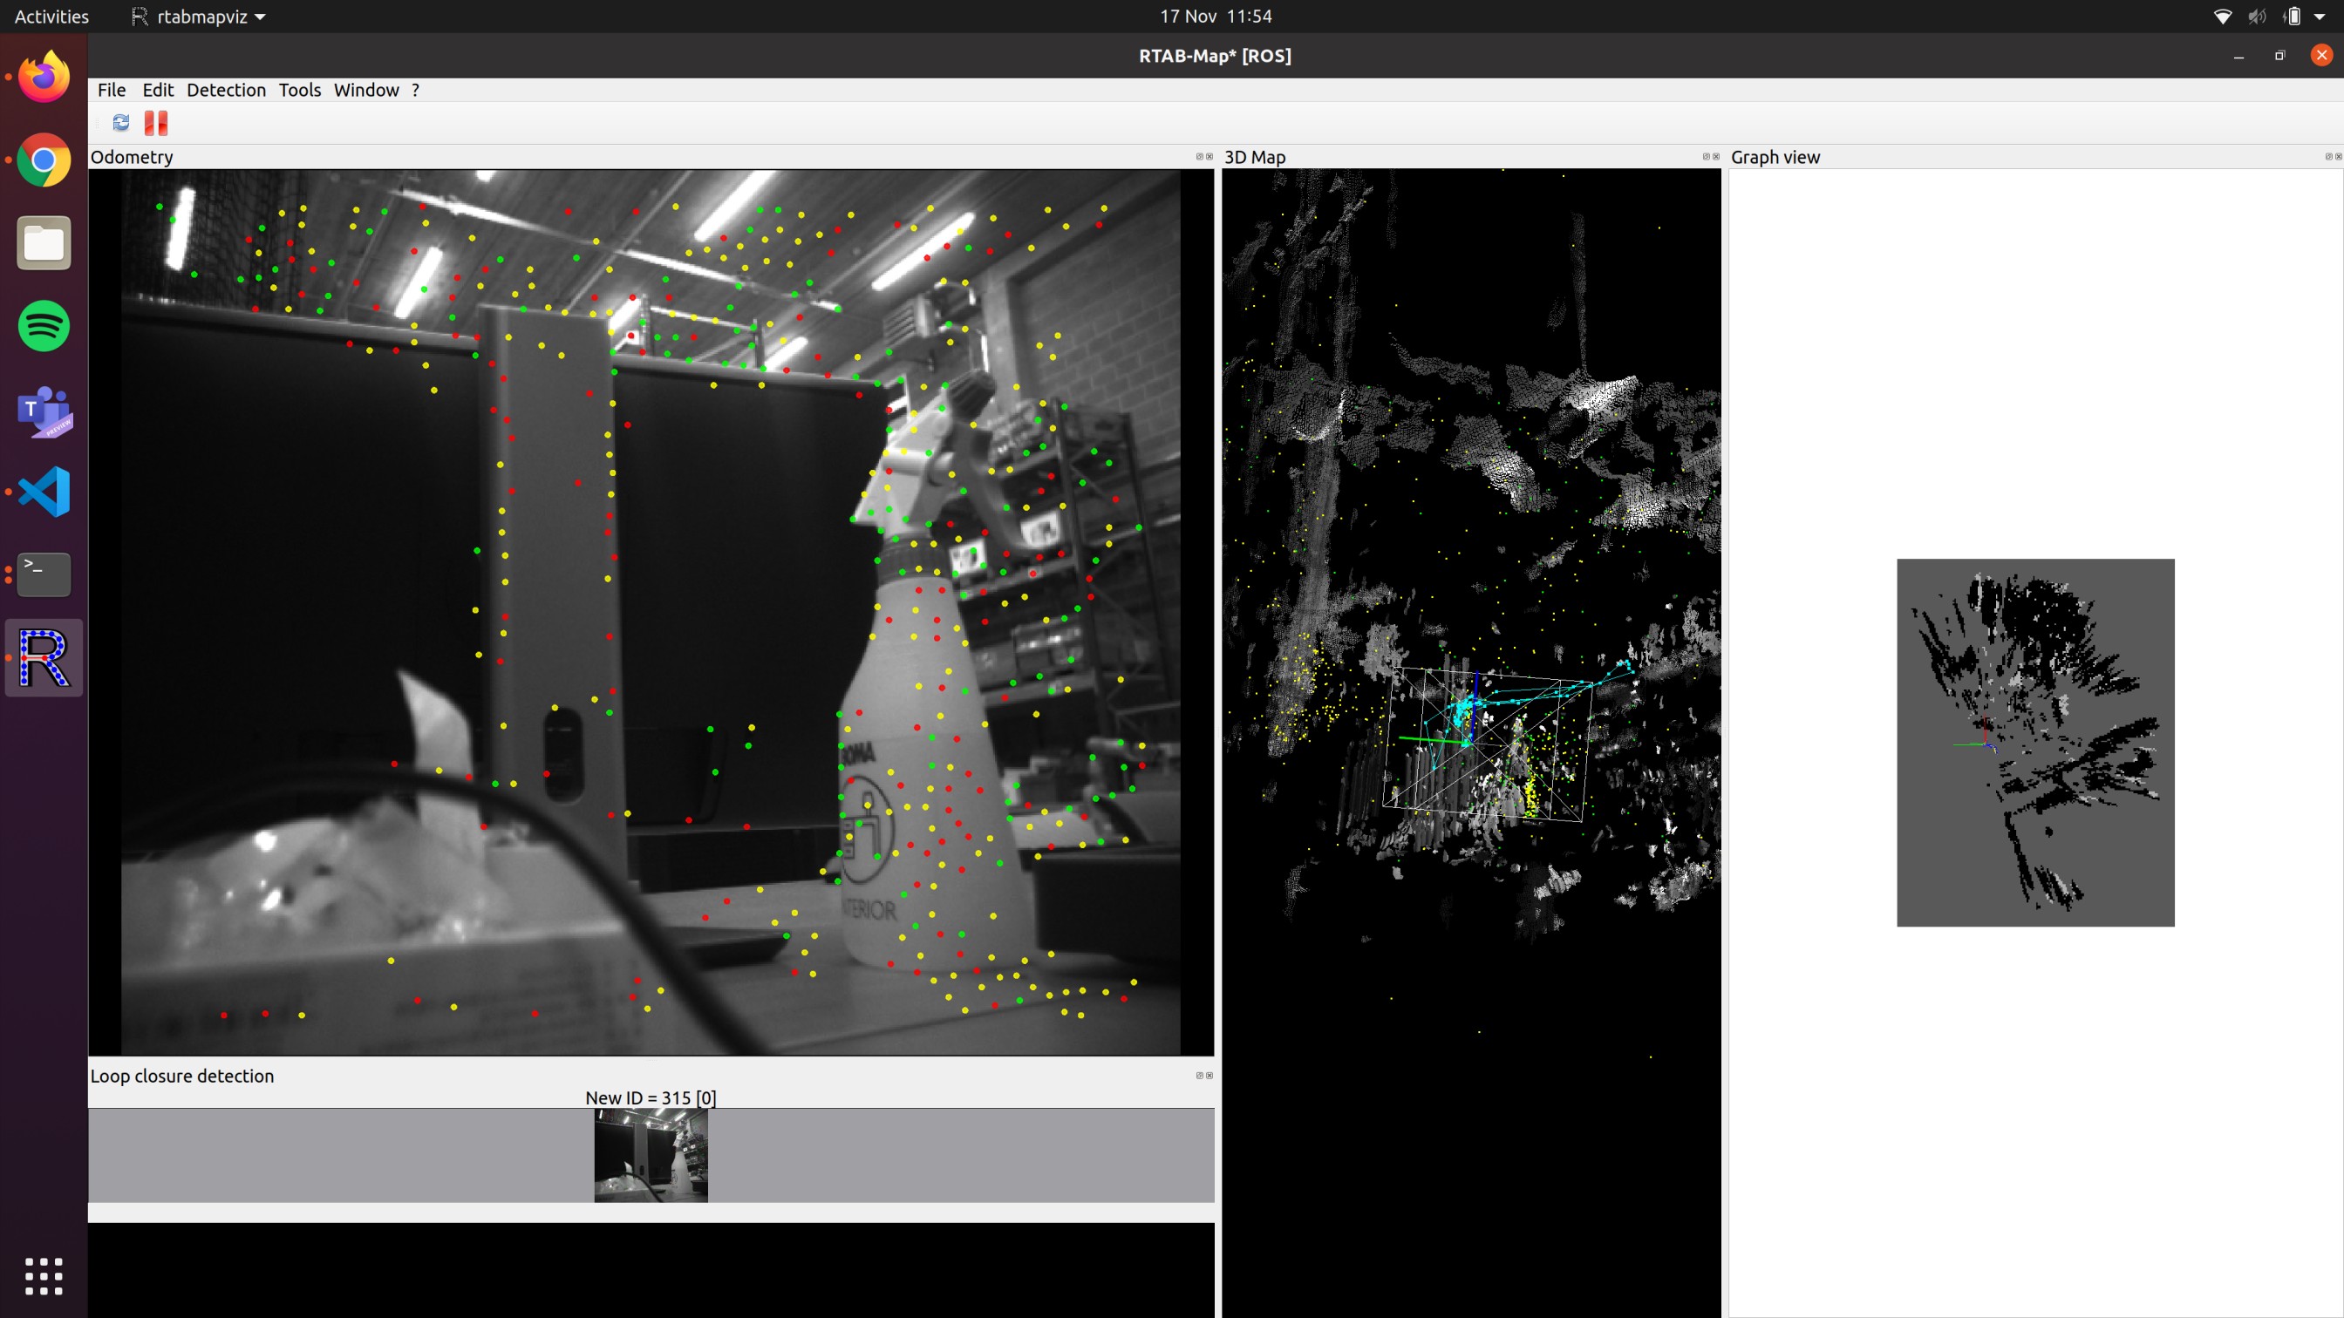The image size is (2344, 1318).
Task: Open the Tools menu
Action: pos(299,90)
